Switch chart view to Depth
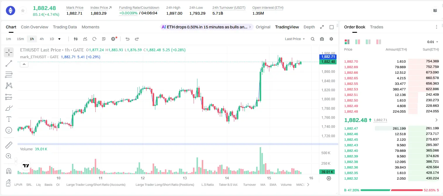This screenshot has height=196, width=443. pos(309,27)
